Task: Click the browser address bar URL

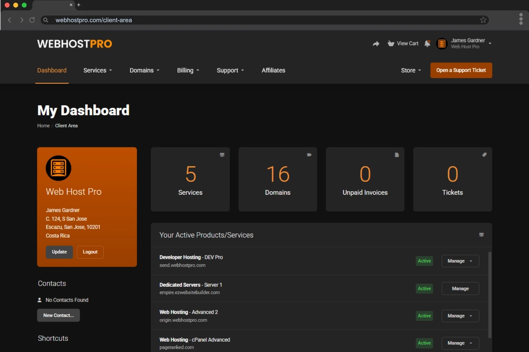Action: tap(94, 20)
